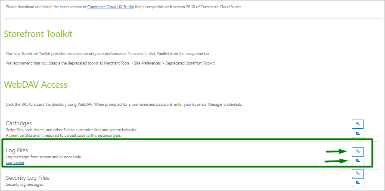Open the Commerce Cloud UX Studio link
385x191 pixels.
[111, 7]
